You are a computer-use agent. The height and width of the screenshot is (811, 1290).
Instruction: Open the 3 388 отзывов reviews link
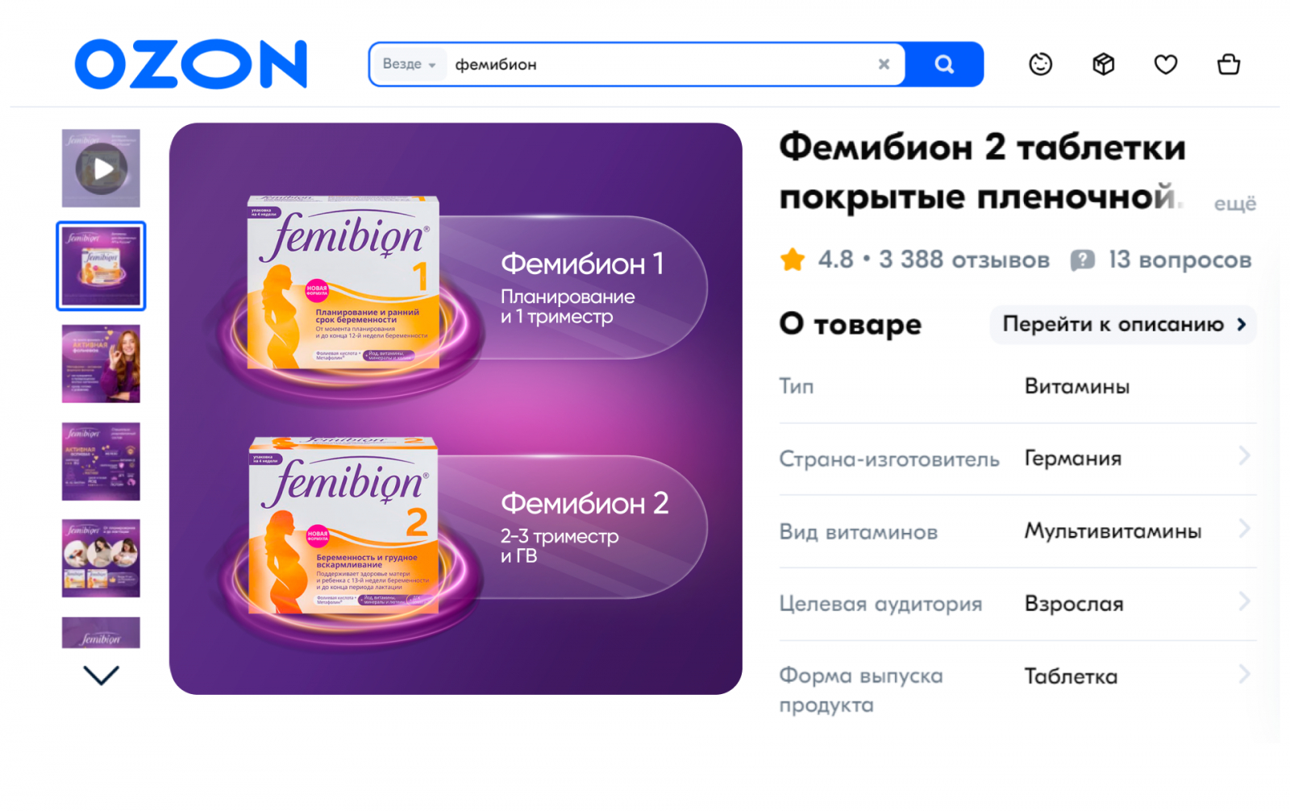click(x=963, y=260)
